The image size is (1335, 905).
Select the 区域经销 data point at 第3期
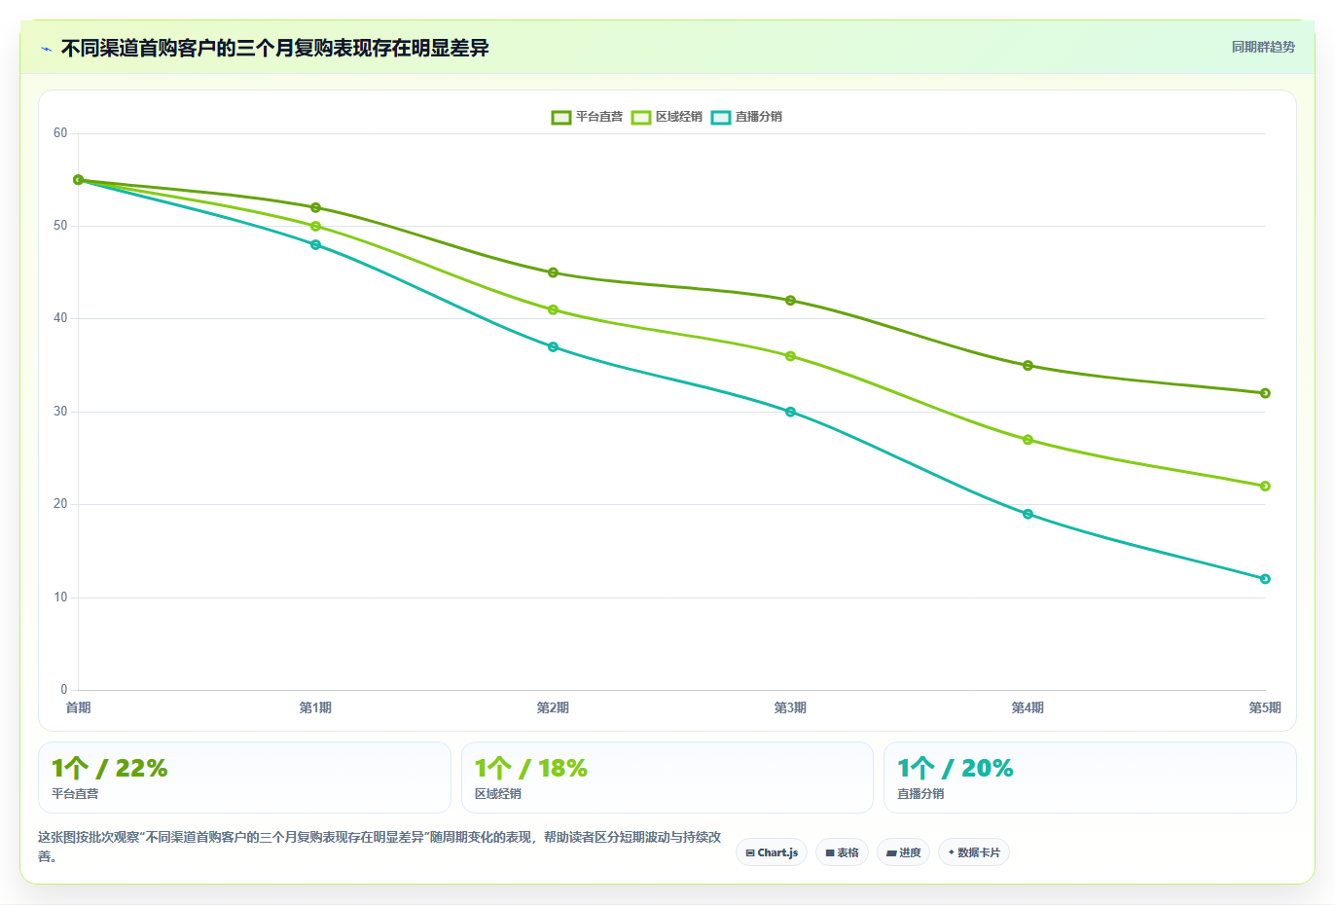(x=790, y=356)
